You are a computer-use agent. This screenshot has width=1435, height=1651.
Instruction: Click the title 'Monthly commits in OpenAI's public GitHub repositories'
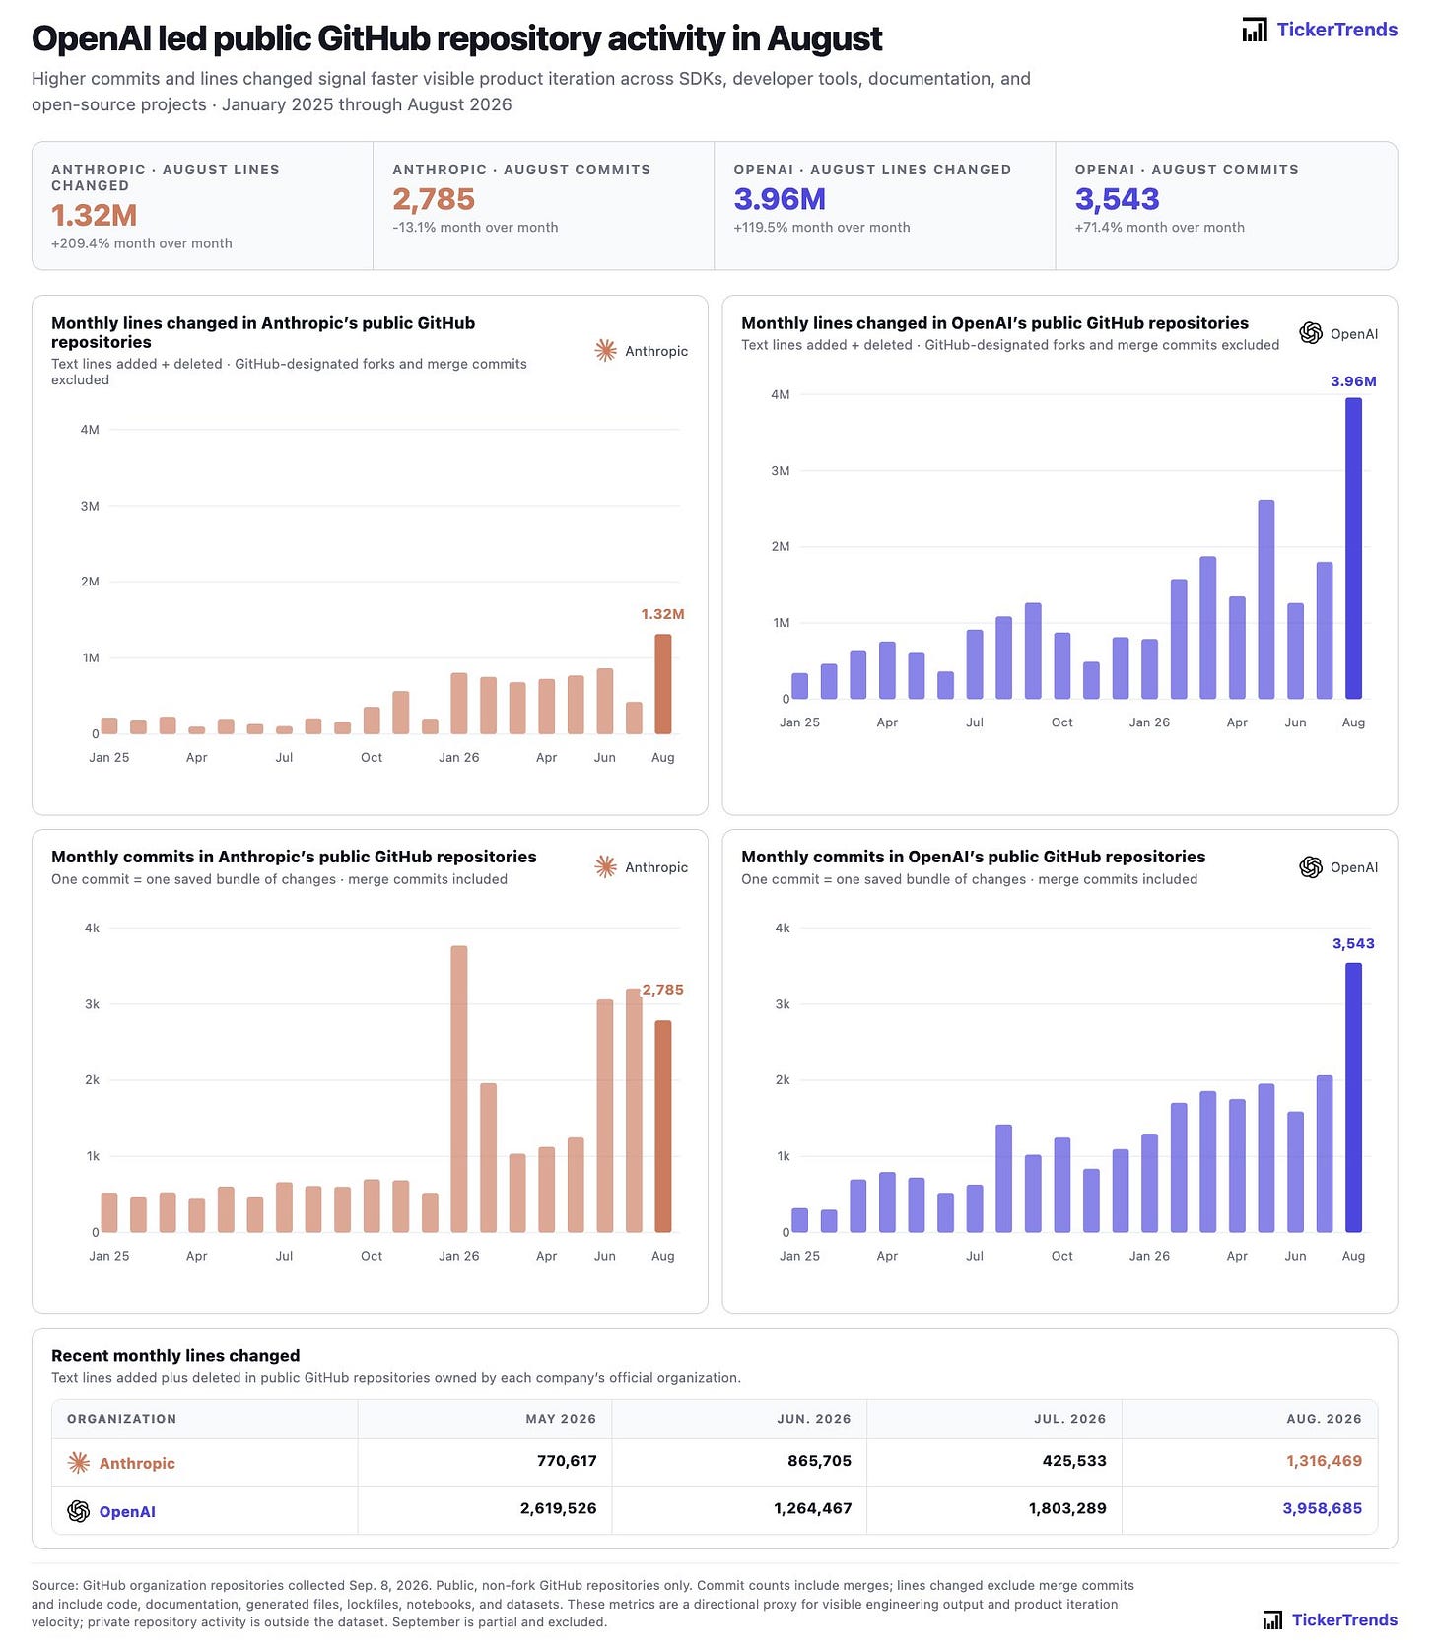(x=974, y=857)
